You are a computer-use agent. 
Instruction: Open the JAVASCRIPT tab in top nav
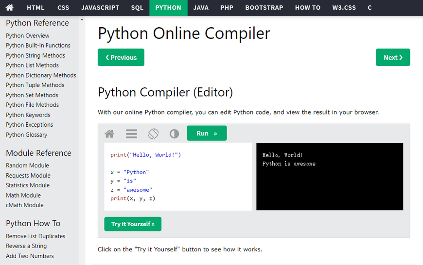pyautogui.click(x=100, y=8)
